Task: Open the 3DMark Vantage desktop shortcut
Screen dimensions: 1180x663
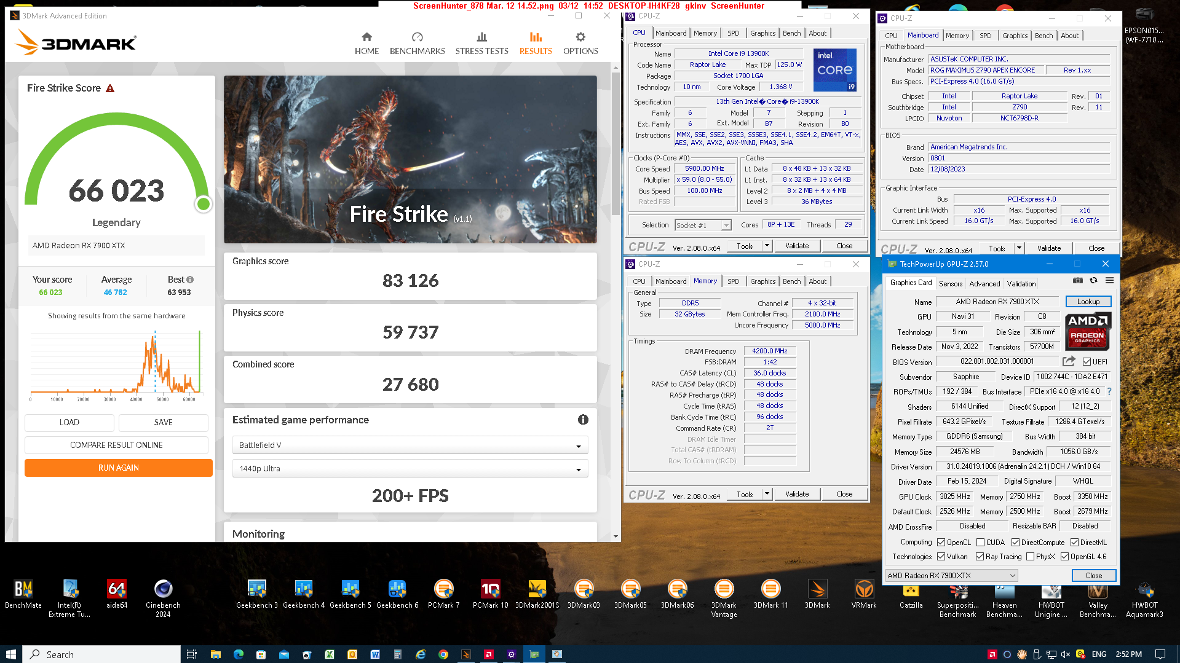Action: pyautogui.click(x=724, y=598)
